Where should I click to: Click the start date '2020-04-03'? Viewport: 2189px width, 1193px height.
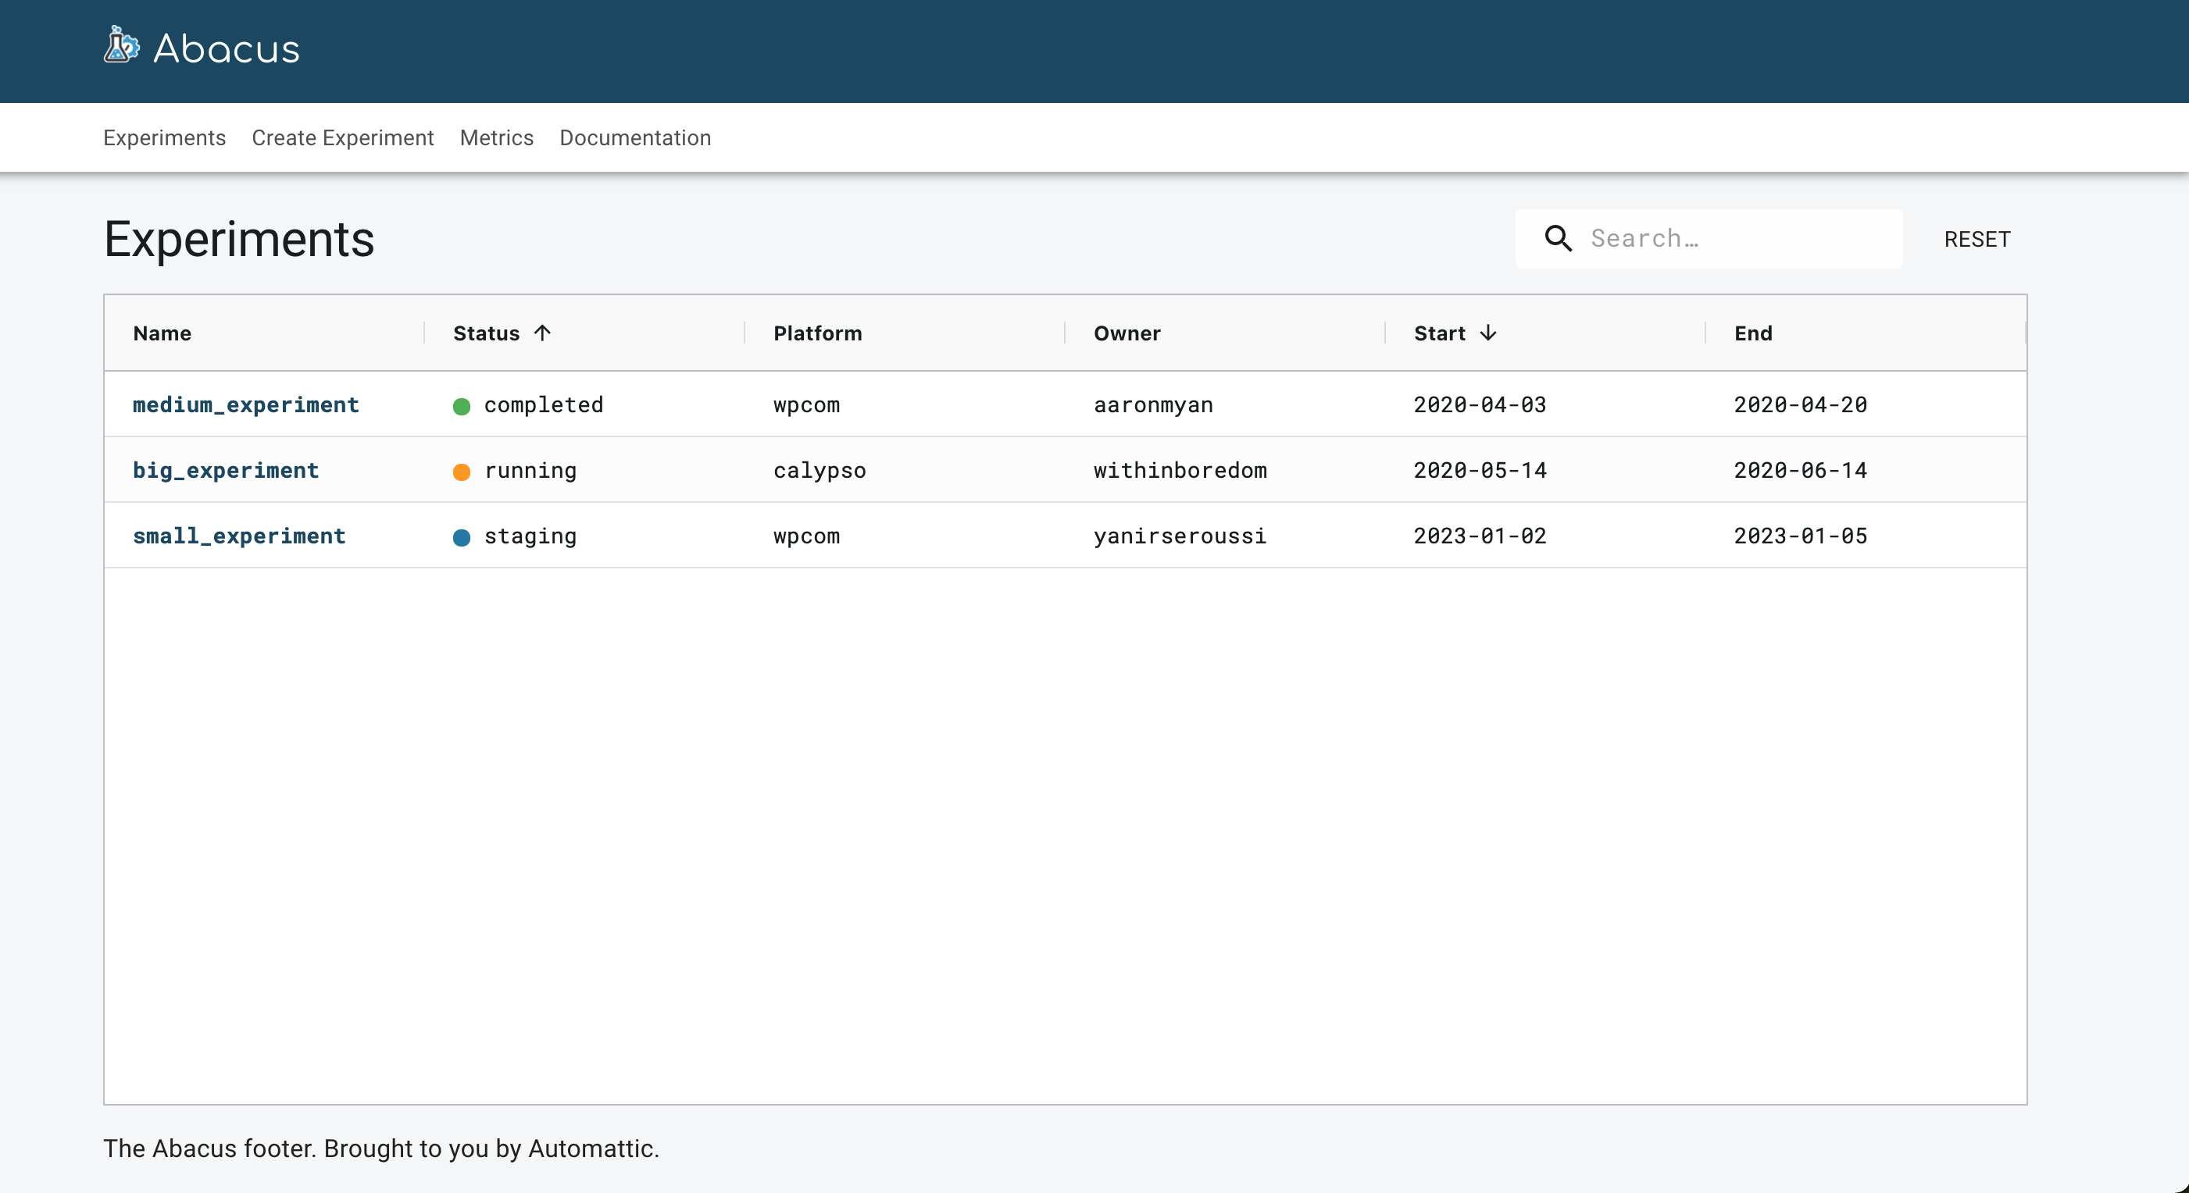tap(1480, 405)
